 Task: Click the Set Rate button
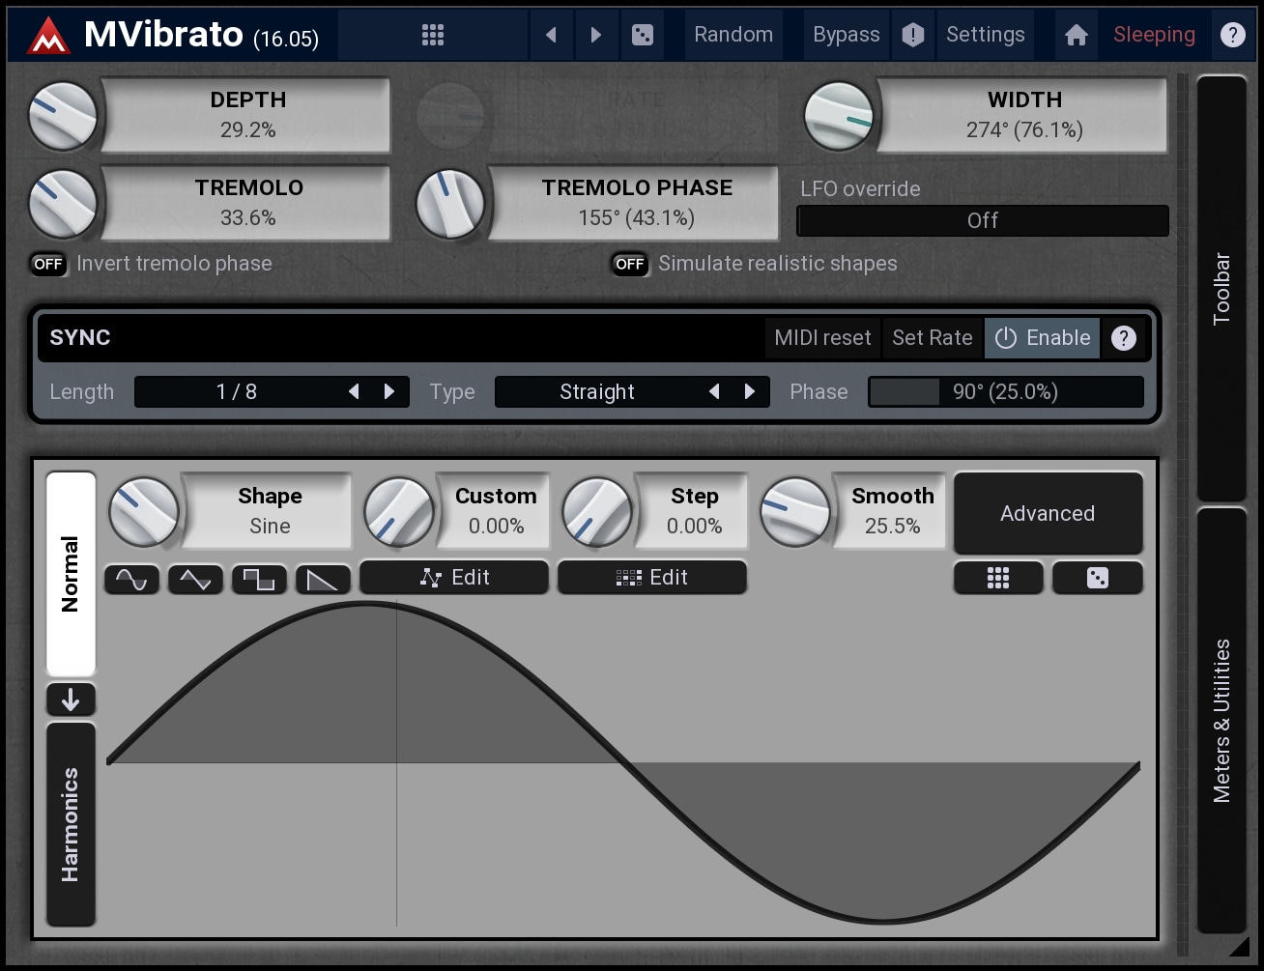[x=933, y=338]
